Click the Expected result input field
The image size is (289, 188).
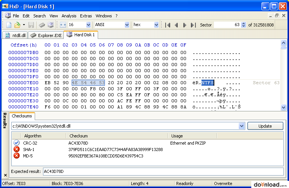tap(163, 171)
